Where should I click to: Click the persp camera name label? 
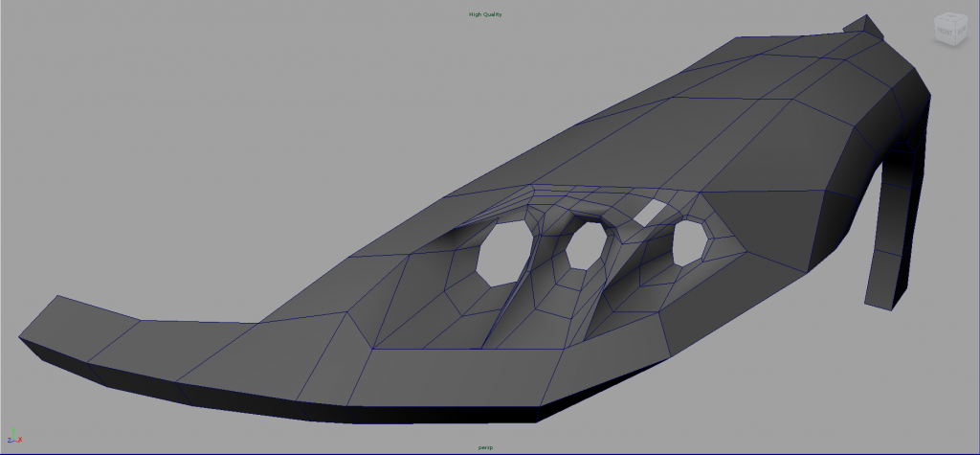tap(485, 446)
